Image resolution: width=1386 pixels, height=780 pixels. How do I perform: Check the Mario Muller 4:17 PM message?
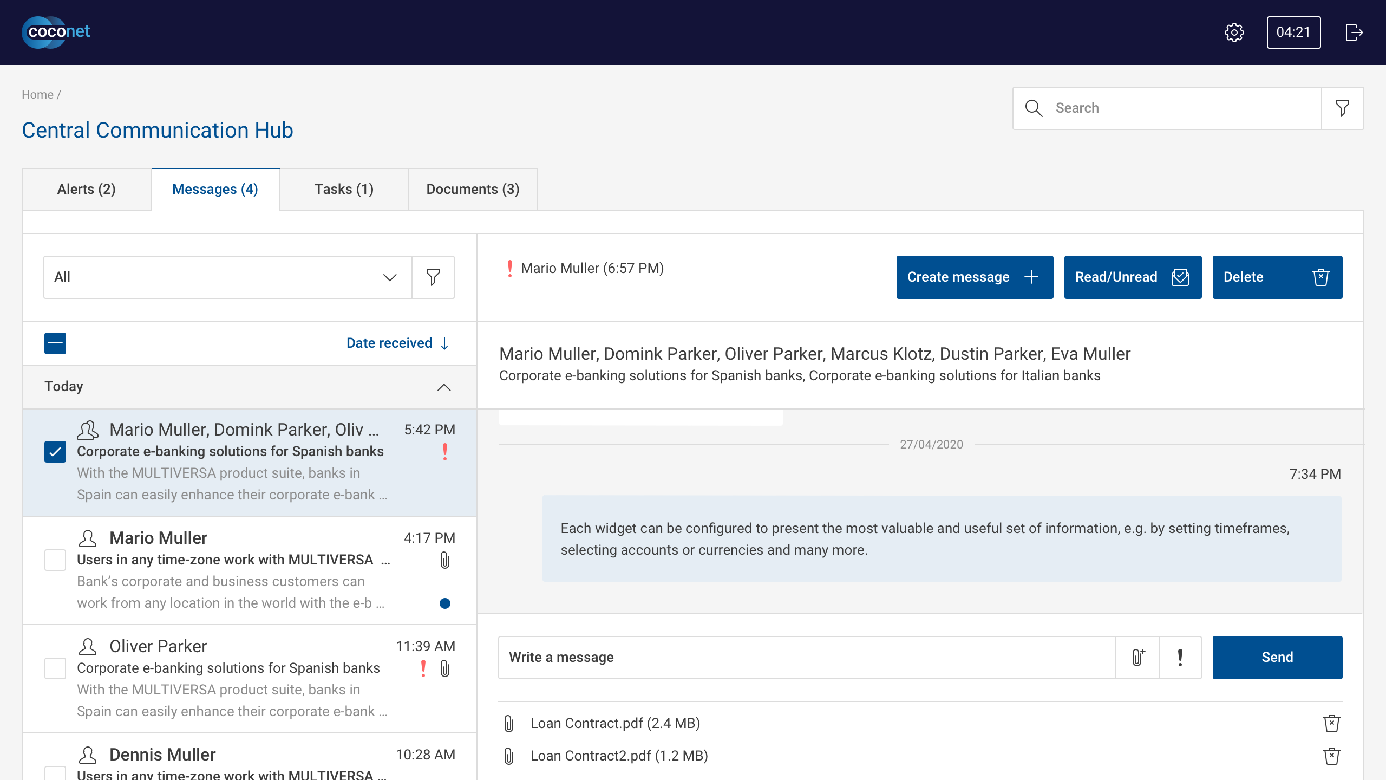point(55,560)
